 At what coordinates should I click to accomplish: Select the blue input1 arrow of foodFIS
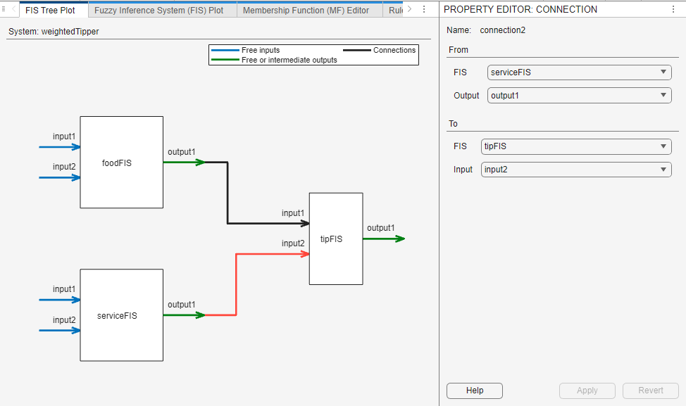tap(60, 147)
